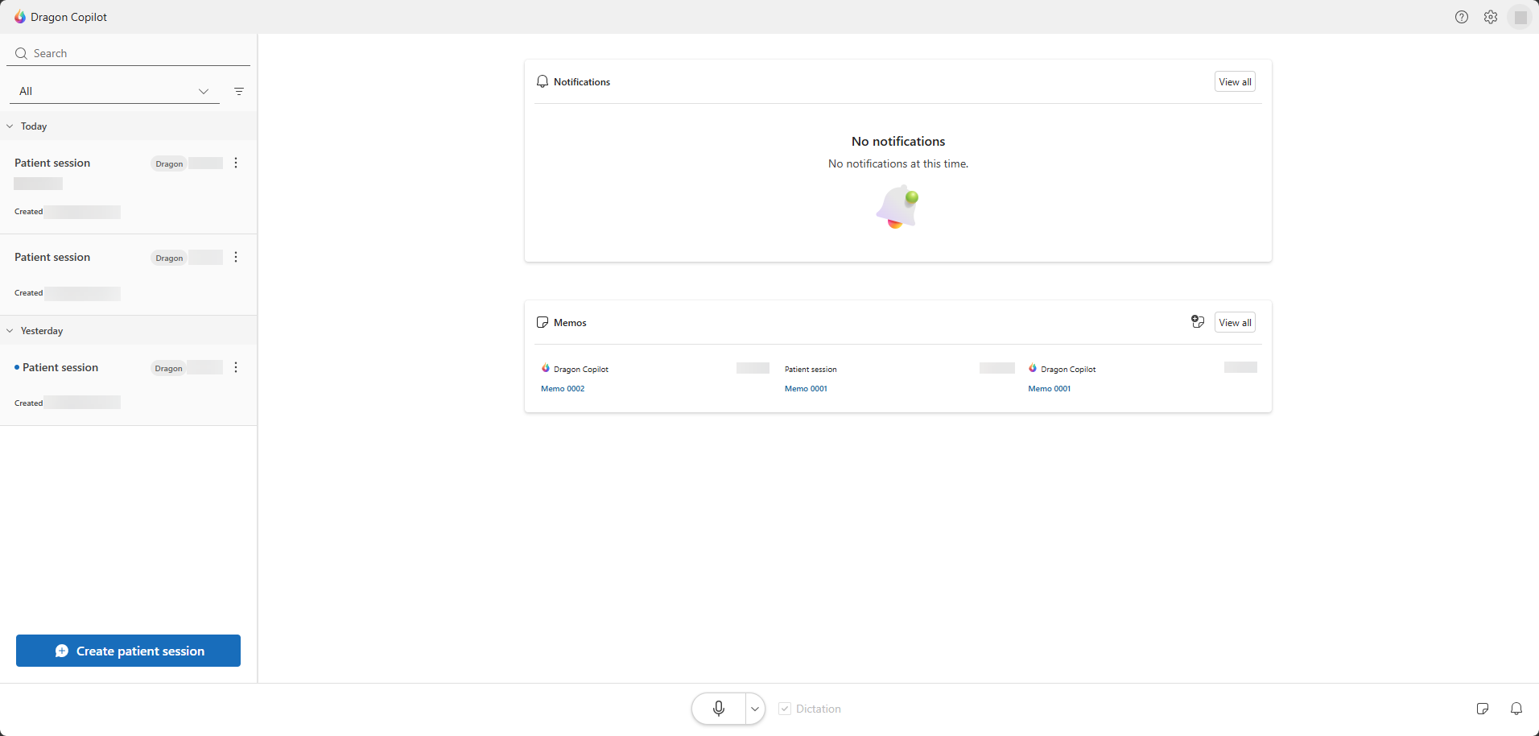Collapse the Today group
Image resolution: width=1539 pixels, height=736 pixels.
[x=10, y=126]
